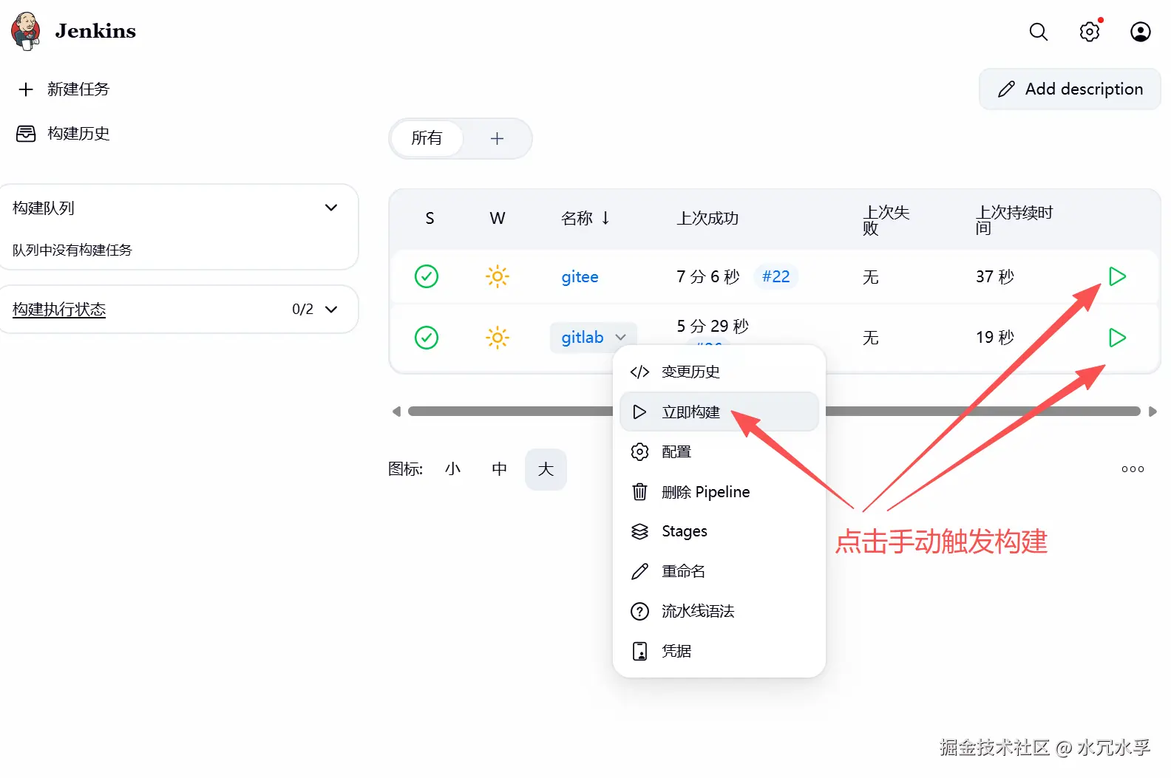This screenshot has height=778, width=1171.
Task: Open the three-dot overflow menu
Action: [x=1133, y=469]
